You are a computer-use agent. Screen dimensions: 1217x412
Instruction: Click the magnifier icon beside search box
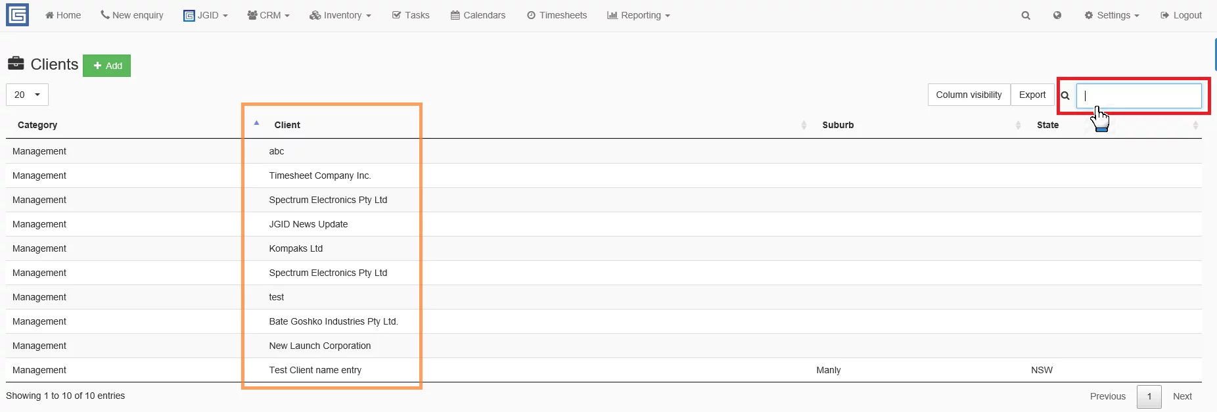pos(1065,96)
